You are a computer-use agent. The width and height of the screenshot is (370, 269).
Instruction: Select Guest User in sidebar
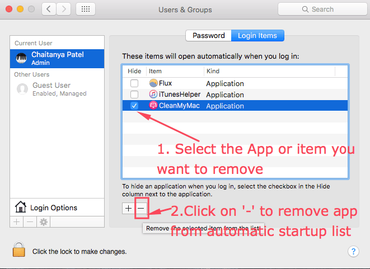[57, 89]
